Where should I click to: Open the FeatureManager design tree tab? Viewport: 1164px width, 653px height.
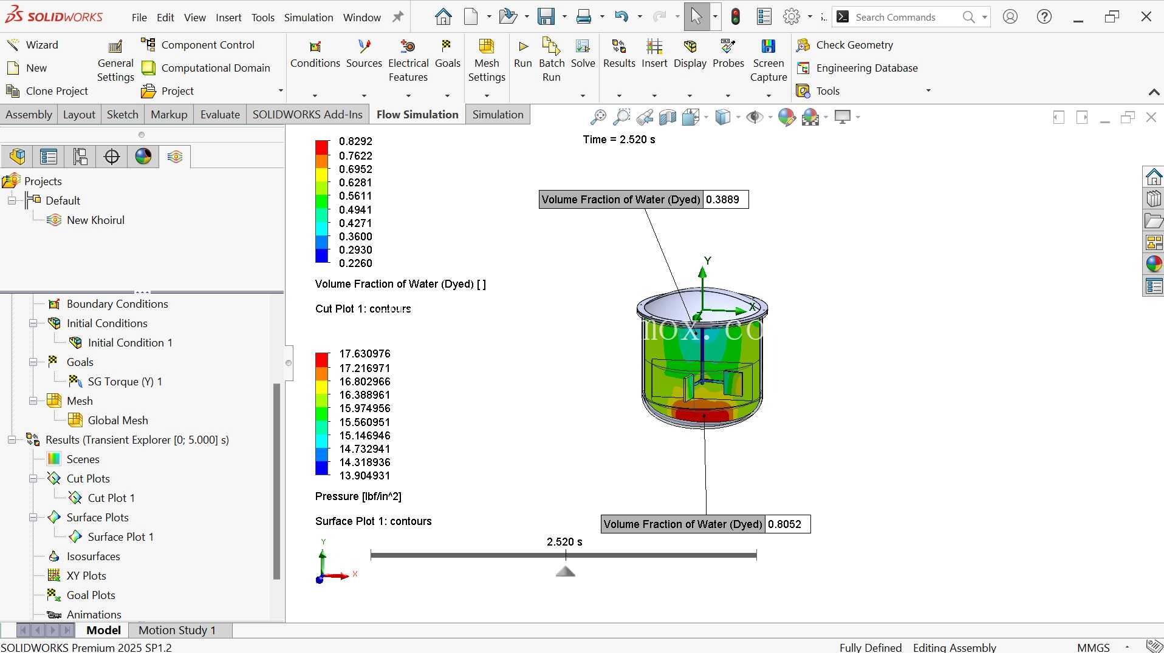[x=17, y=157]
